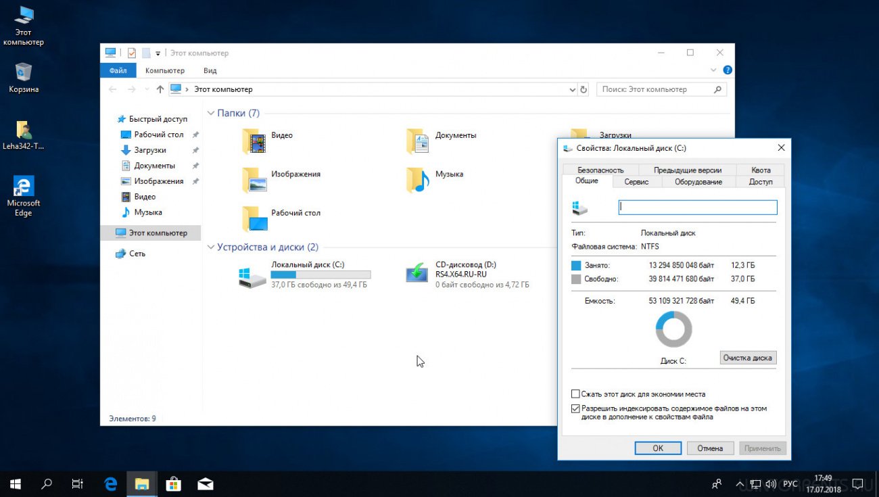Click the Explorer properties quick access toolbar icon
879x497 pixels.
tap(132, 53)
